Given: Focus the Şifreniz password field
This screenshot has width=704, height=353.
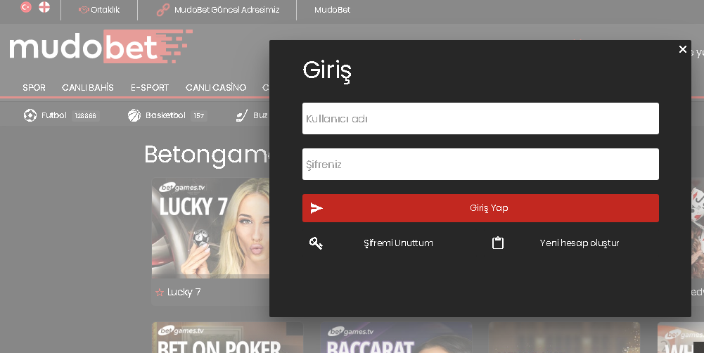Looking at the screenshot, I should [480, 165].
